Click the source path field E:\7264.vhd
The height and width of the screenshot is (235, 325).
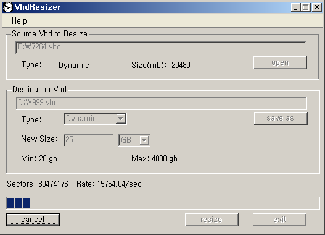click(161, 48)
